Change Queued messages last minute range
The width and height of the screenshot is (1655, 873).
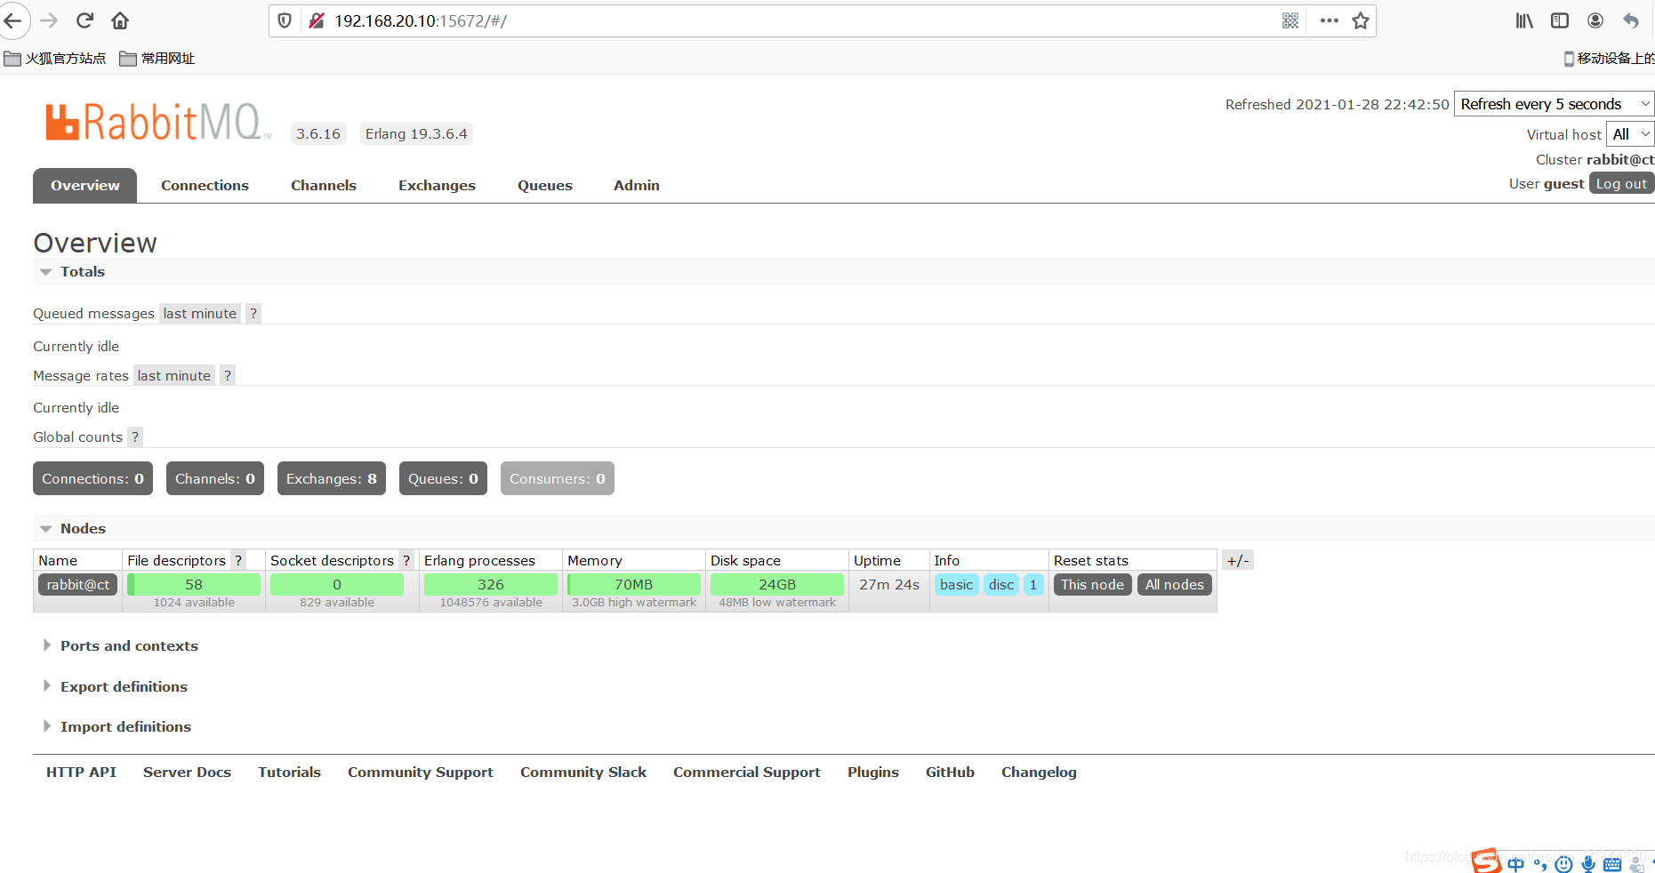point(200,313)
